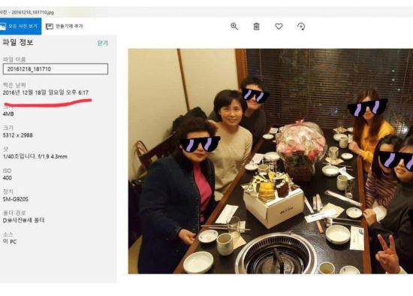Open the folder path D:\사진\새 폴더
This screenshot has height=296, width=413.
(x=24, y=220)
